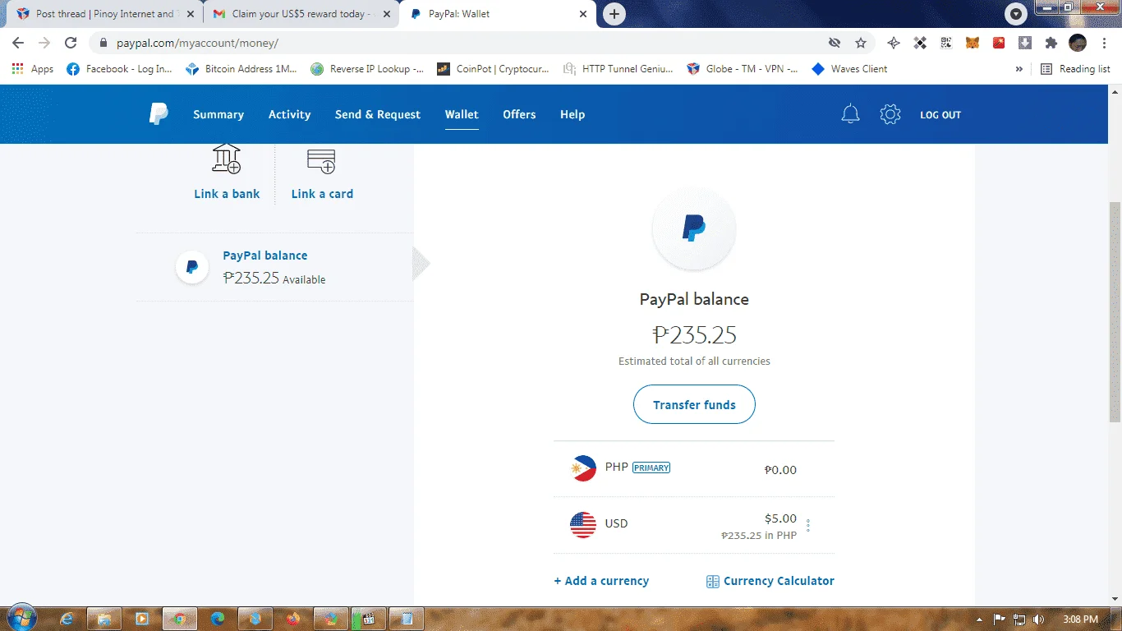This screenshot has width=1122, height=631.
Task: Open the HTTP Tunnel Genius bookmark
Action: 618,69
